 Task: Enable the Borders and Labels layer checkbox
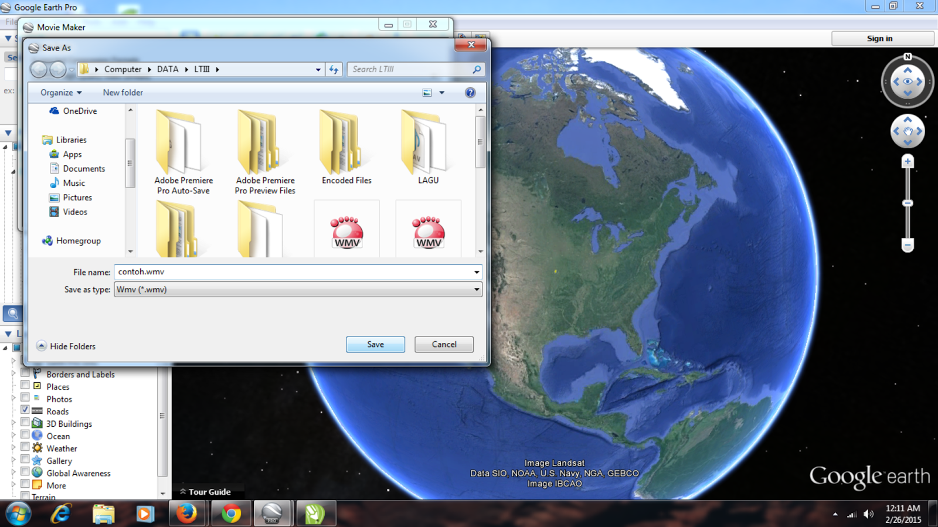point(25,373)
